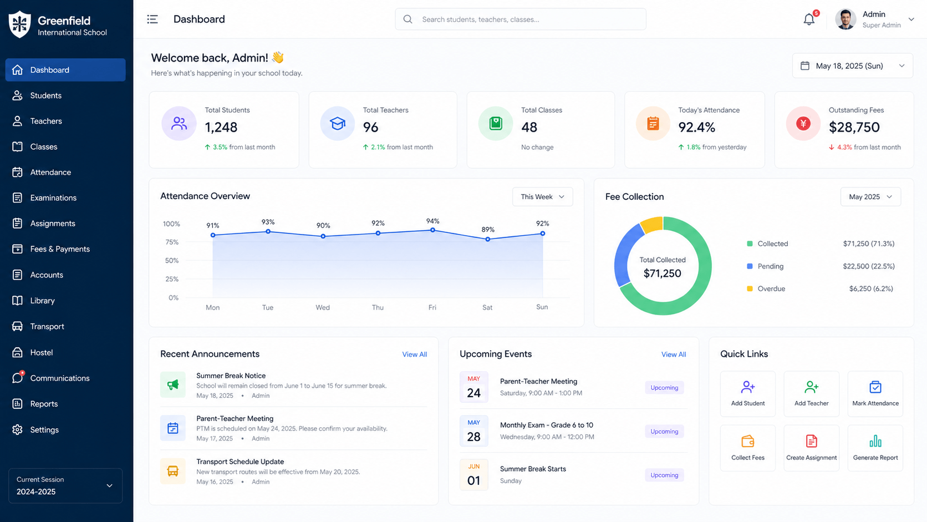This screenshot has width=927, height=522.
Task: Click the Total Students card icon
Action: 179,123
